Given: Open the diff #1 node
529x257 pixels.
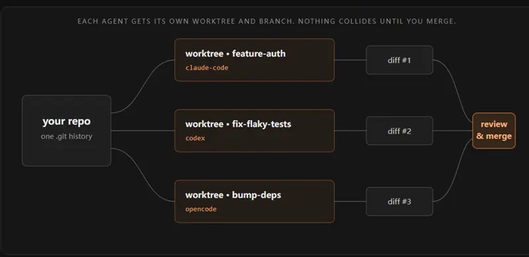Looking at the screenshot, I should 399,60.
